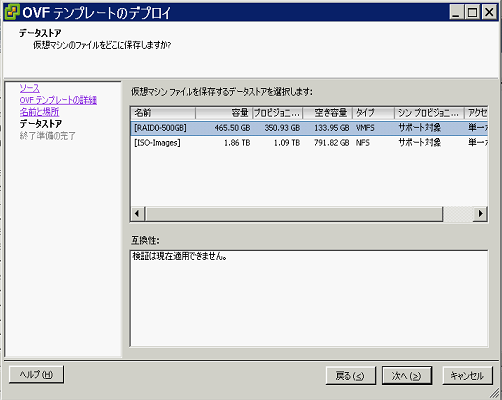Click the 465.50 GB capacity cell
This screenshot has height=400, width=502.
232,128
